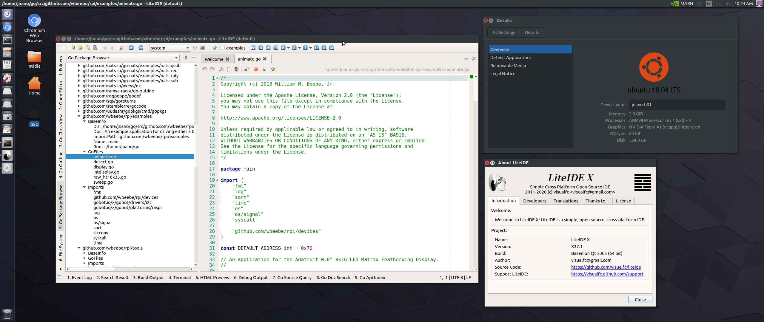The height and width of the screenshot is (322, 764).
Task: Select detect.go in the package tree
Action: click(x=103, y=162)
